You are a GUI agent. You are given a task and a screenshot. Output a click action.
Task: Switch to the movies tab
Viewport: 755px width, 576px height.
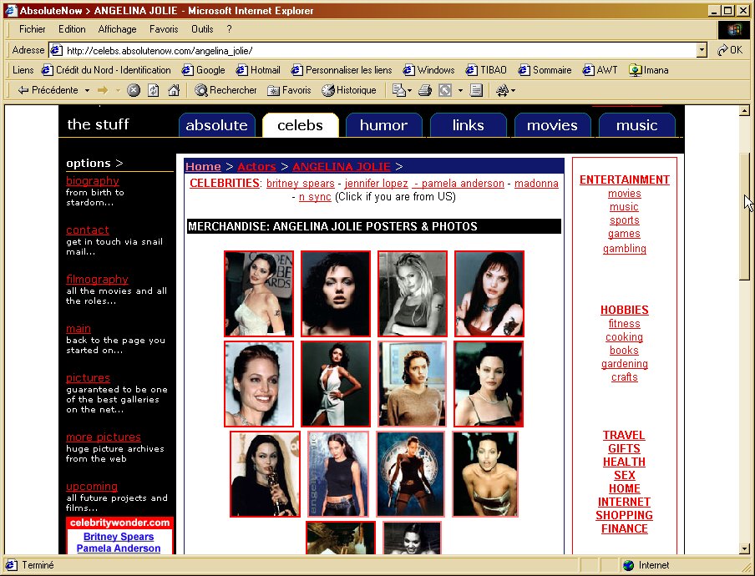[552, 125]
